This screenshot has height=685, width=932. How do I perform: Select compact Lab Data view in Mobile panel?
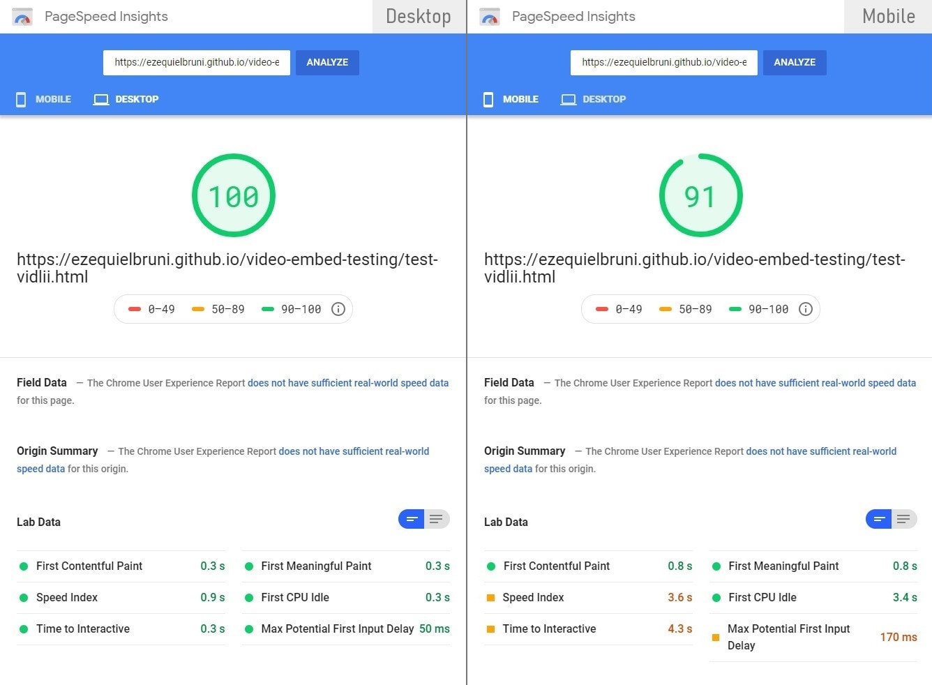coord(879,519)
